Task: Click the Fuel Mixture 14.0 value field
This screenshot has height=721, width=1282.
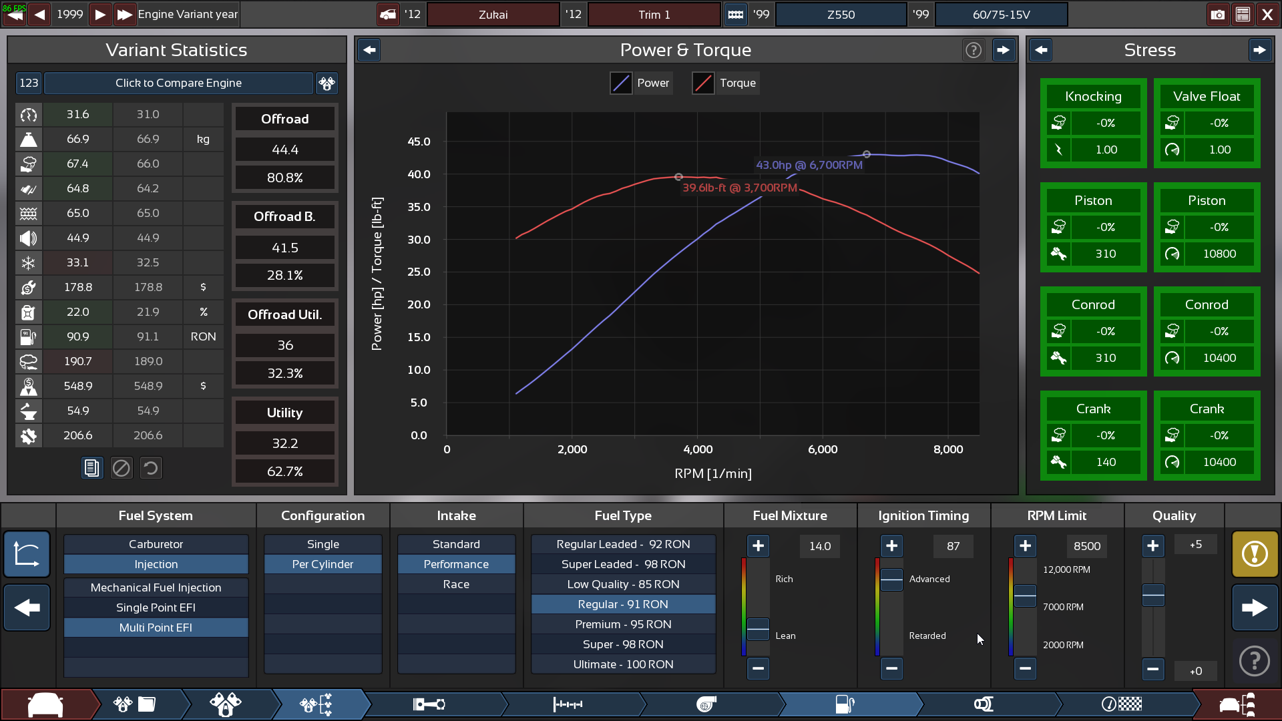Action: coord(820,546)
